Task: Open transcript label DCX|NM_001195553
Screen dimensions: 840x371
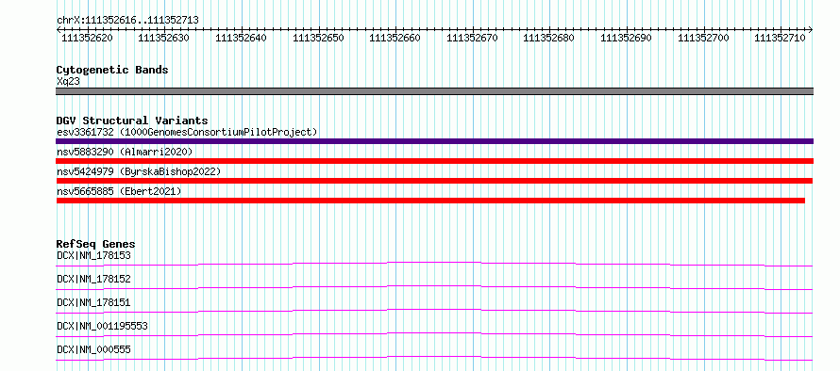Action: point(102,326)
